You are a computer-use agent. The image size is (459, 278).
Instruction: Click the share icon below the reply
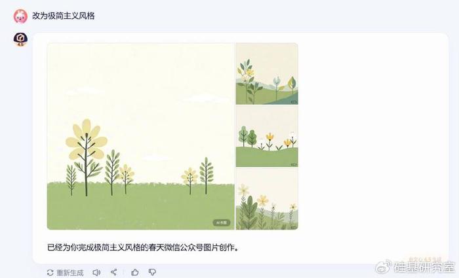[114, 272]
